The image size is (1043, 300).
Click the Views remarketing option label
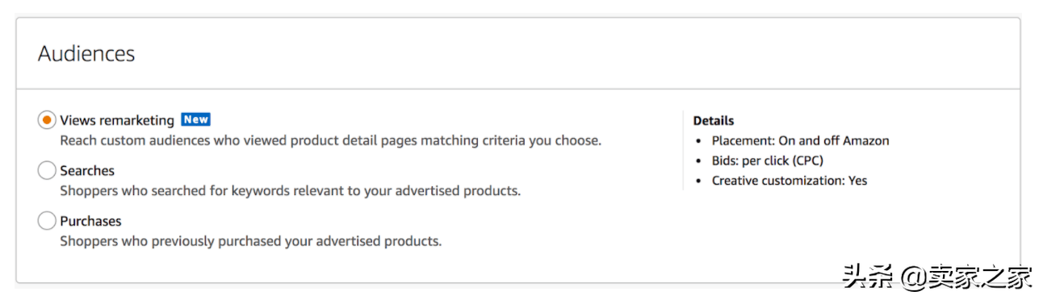[117, 120]
